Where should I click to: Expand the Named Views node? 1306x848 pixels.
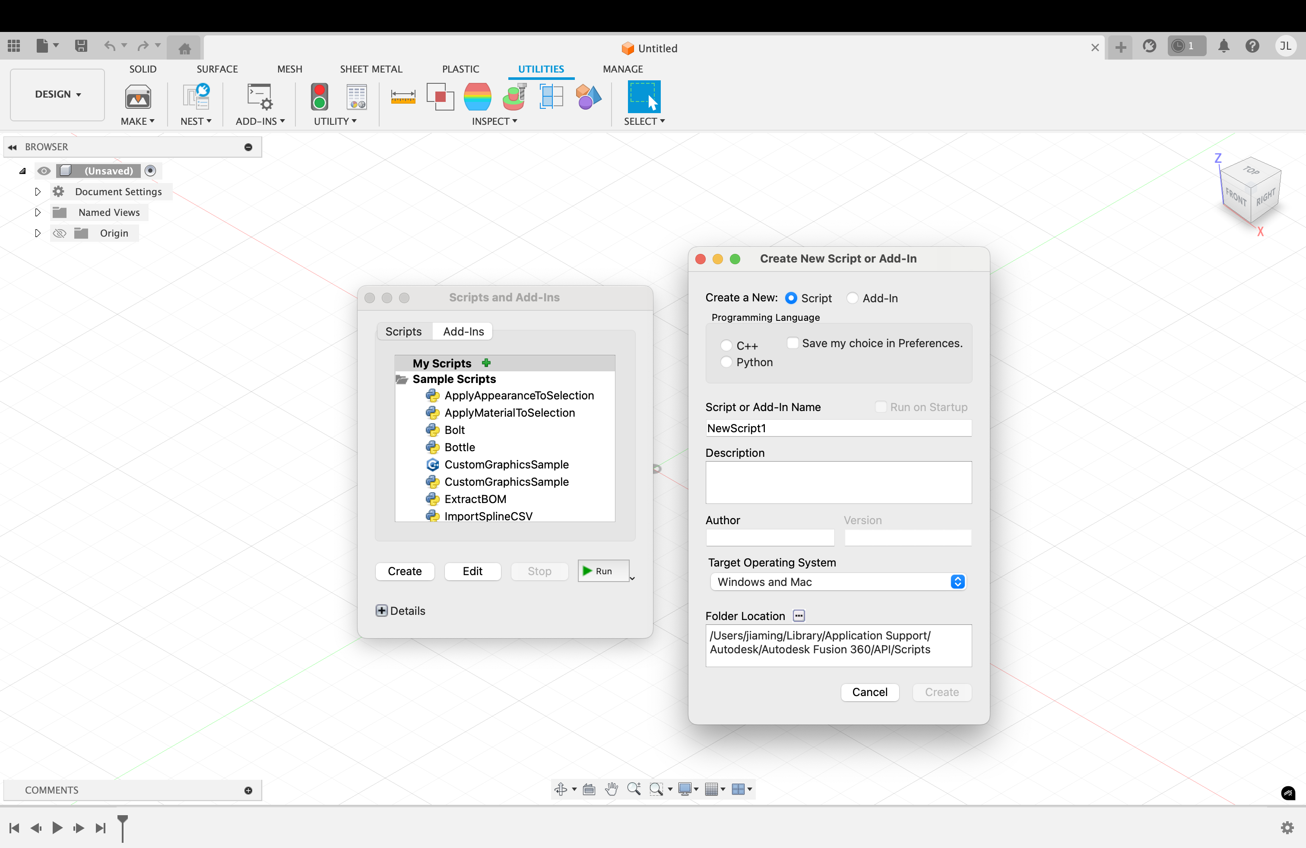coord(37,212)
